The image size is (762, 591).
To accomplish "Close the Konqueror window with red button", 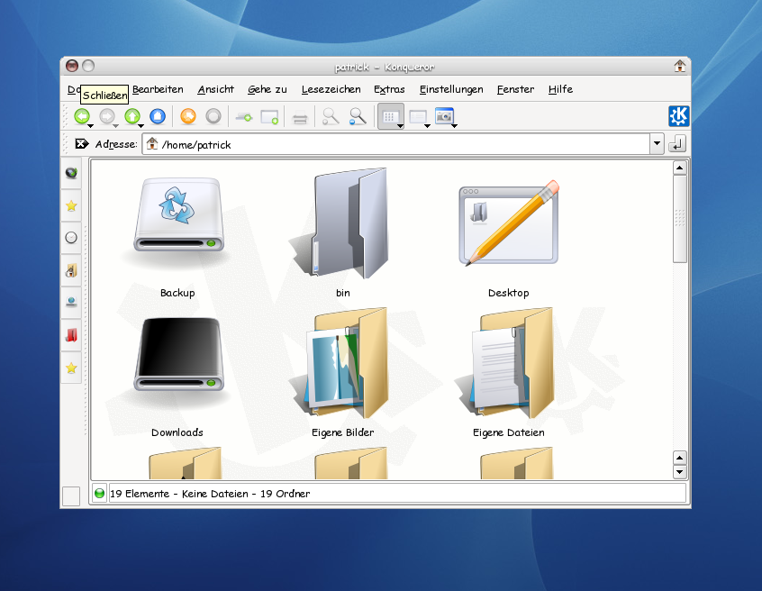I will coord(72,66).
